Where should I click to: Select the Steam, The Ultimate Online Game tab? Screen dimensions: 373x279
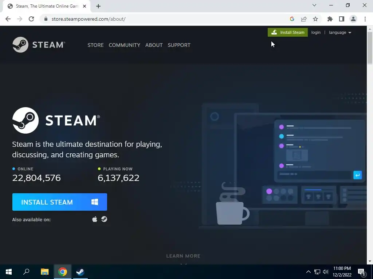pos(46,7)
